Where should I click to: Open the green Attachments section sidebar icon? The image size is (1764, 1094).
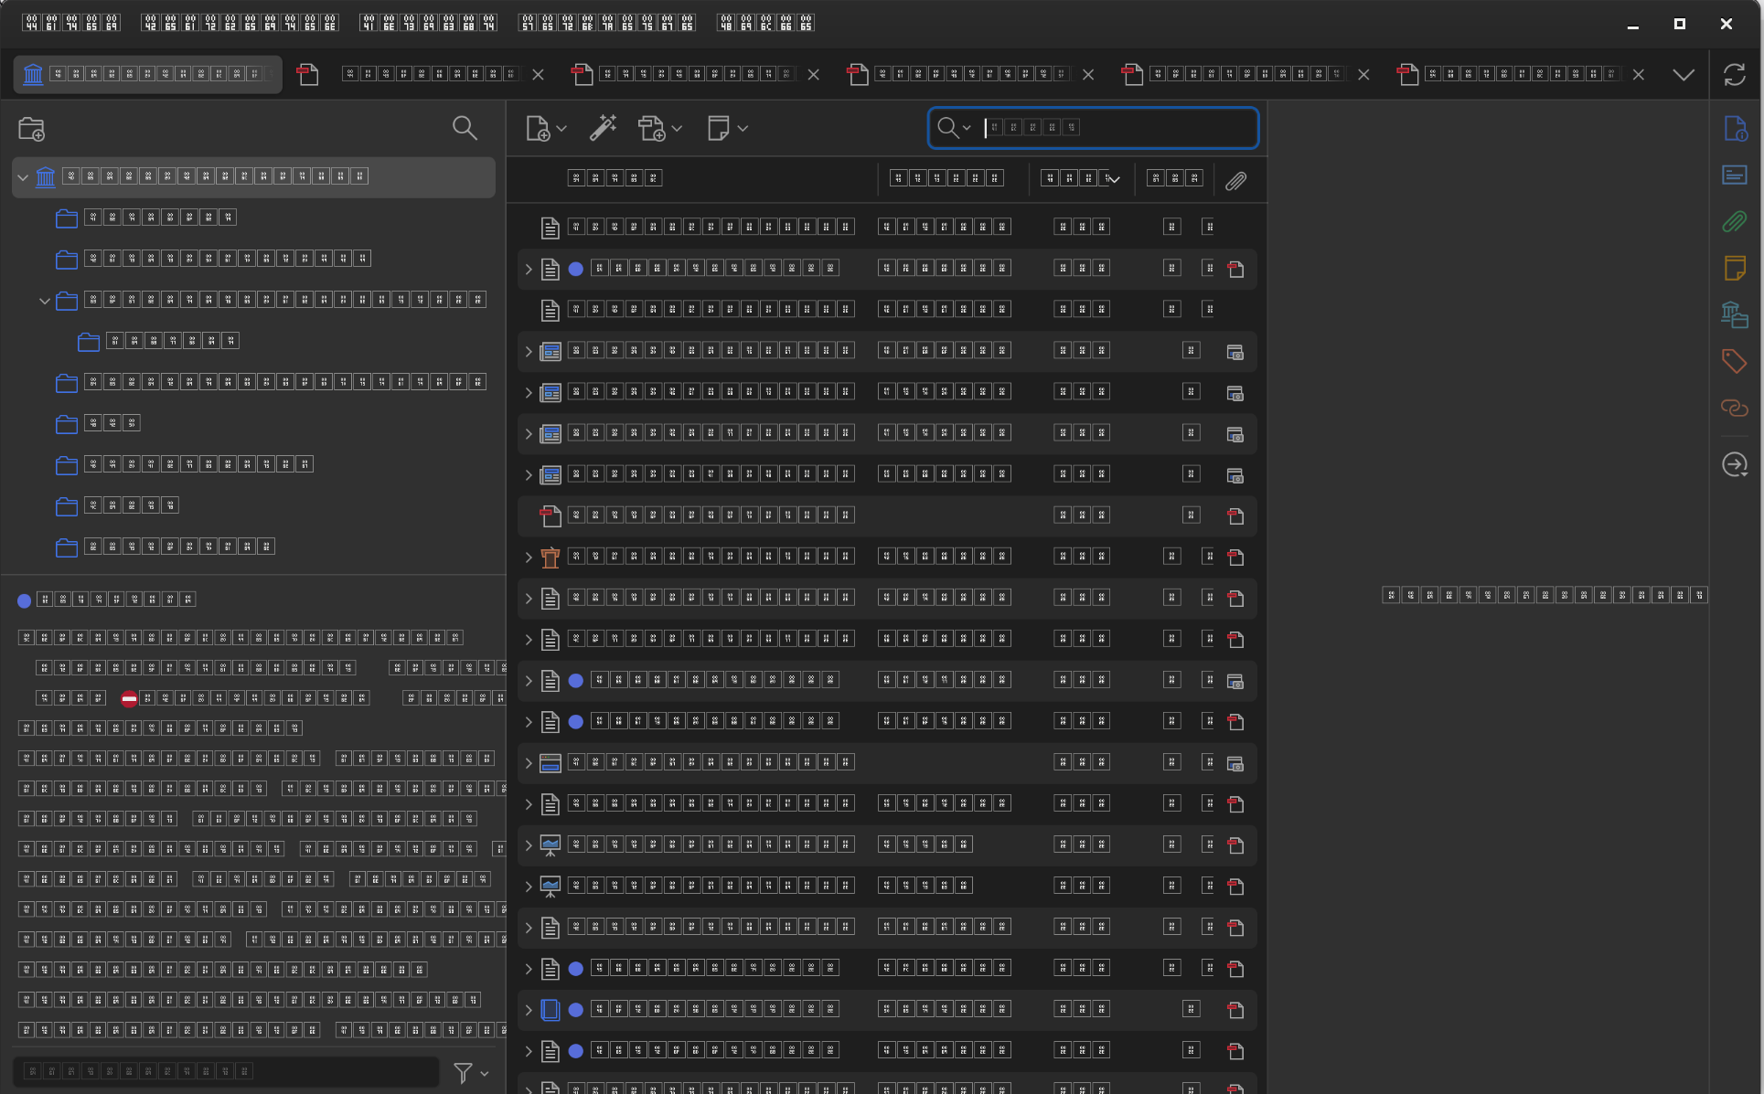(x=1734, y=222)
